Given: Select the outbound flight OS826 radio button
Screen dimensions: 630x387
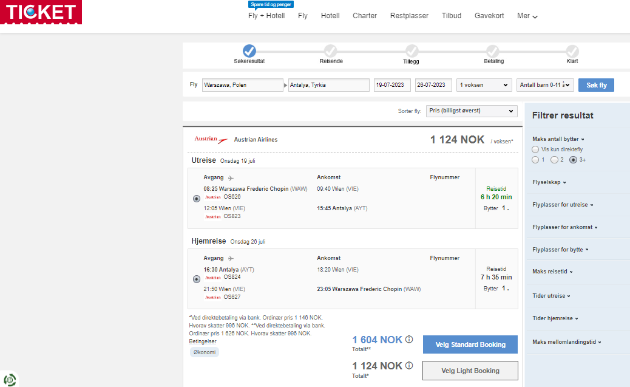Looking at the screenshot, I should coord(197,199).
